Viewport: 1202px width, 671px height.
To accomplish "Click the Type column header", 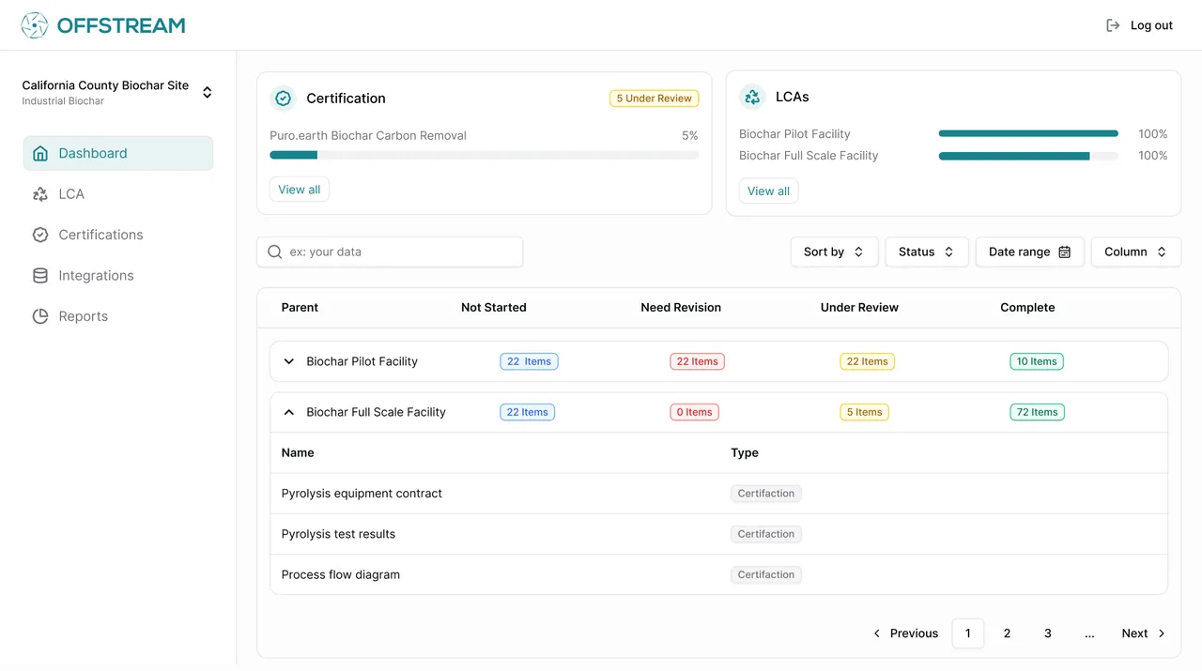I will point(745,452).
